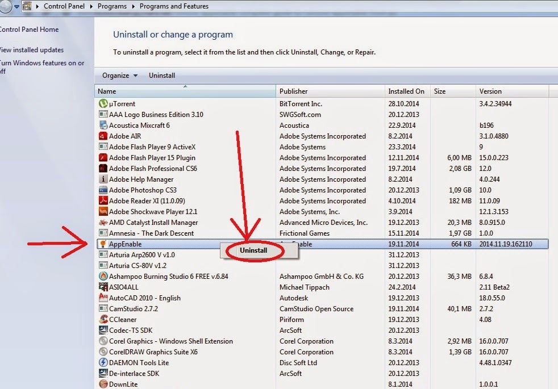Click the Ashampoo Burning Studio flame icon
This screenshot has width=558, height=389.
[103, 276]
